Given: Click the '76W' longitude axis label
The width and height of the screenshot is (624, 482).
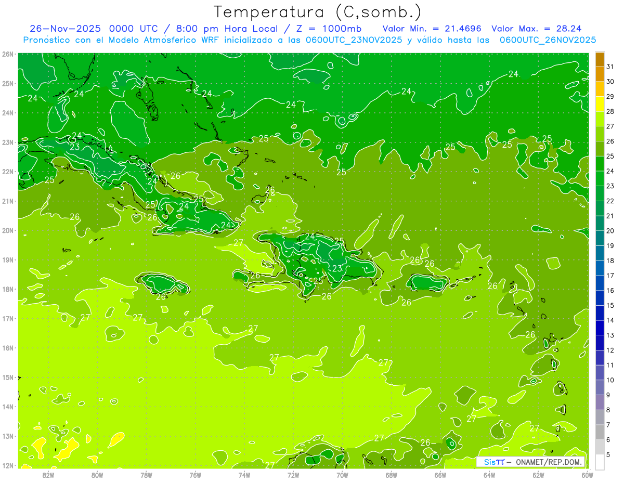Looking at the screenshot, I should 196,475.
